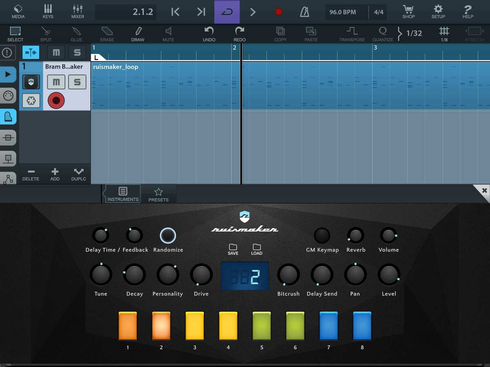Change the 96.0 BPM tempo
The width and height of the screenshot is (490, 367).
346,12
